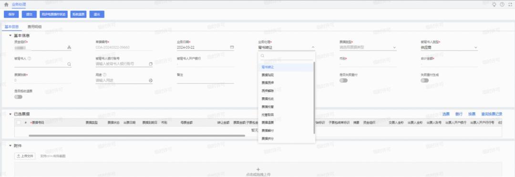Screen dimensions: 515x177
Task: Click the lightbulb icon at top right
Action: coord(494,5)
